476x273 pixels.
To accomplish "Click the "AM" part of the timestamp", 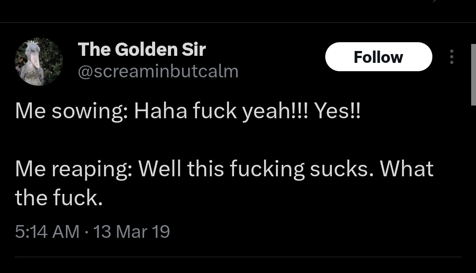I will click(66, 232).
